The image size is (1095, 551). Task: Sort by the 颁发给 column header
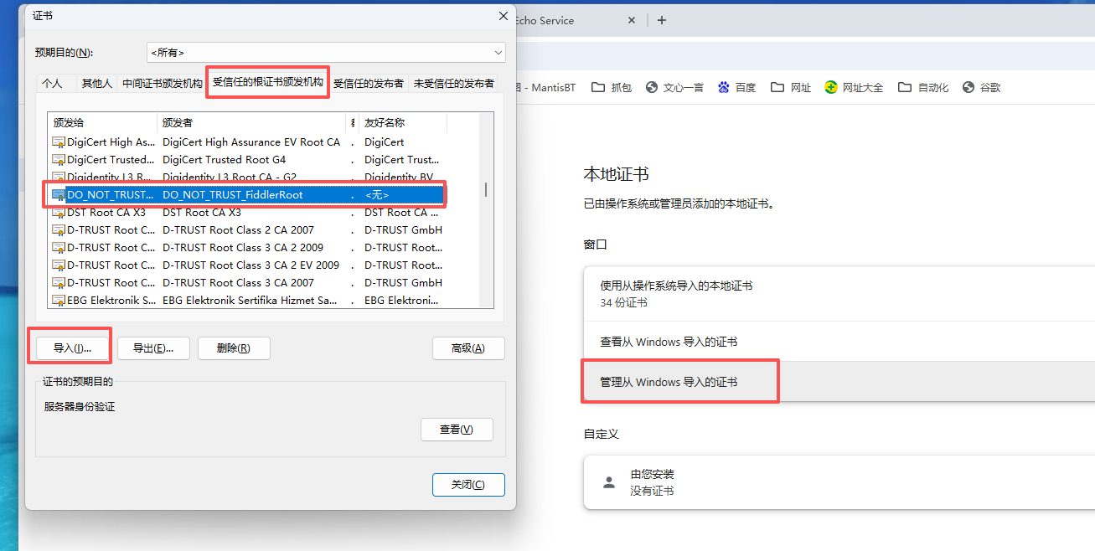(x=102, y=122)
